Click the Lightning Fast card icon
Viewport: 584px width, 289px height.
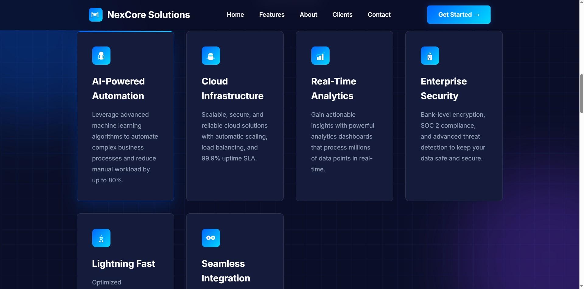click(101, 238)
